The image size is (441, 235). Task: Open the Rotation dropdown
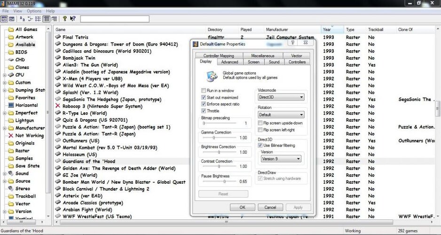281,115
